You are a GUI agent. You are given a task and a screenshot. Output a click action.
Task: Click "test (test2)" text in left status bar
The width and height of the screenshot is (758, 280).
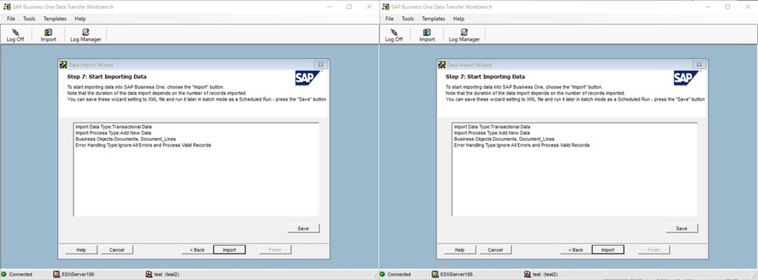(167, 274)
